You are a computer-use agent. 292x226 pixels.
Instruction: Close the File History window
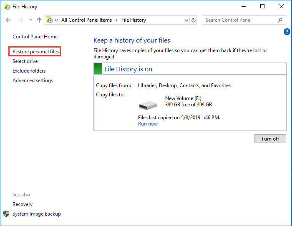click(282, 7)
